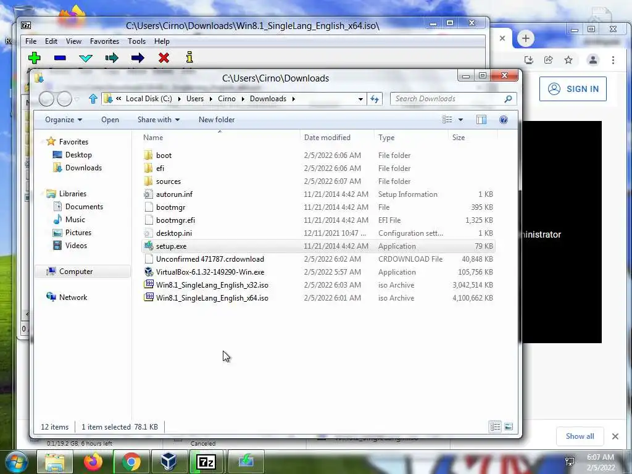Open the File menu in 7-Zip
Viewport: 632px width, 474px height.
click(31, 41)
